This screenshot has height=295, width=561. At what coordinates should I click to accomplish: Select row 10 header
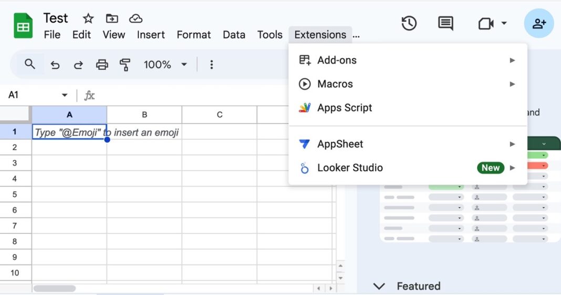click(16, 273)
